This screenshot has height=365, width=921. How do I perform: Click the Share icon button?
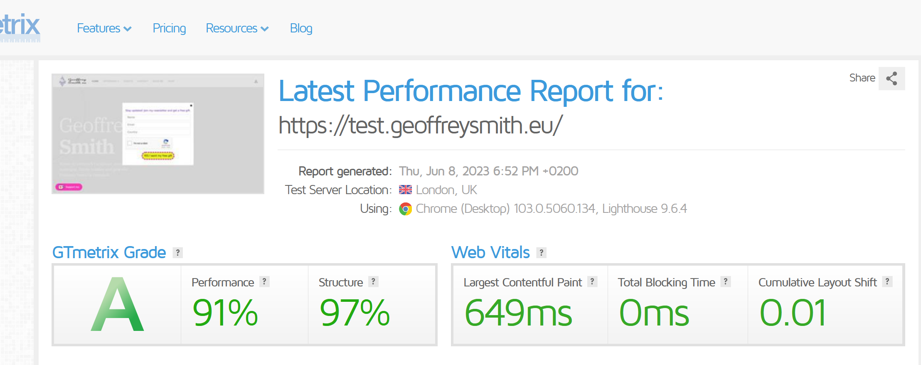(x=891, y=79)
